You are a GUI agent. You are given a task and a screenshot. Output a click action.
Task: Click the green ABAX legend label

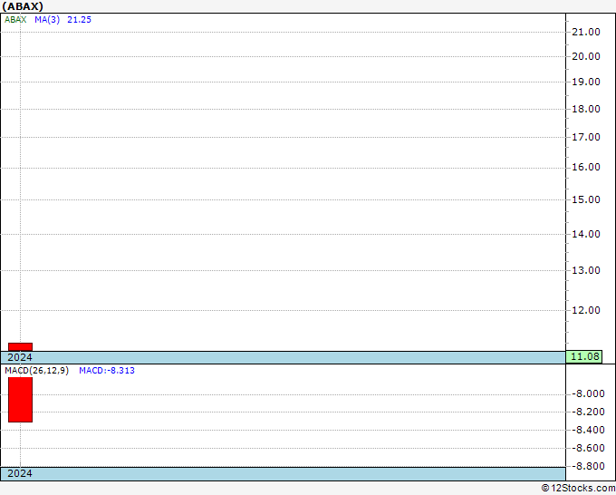point(15,20)
